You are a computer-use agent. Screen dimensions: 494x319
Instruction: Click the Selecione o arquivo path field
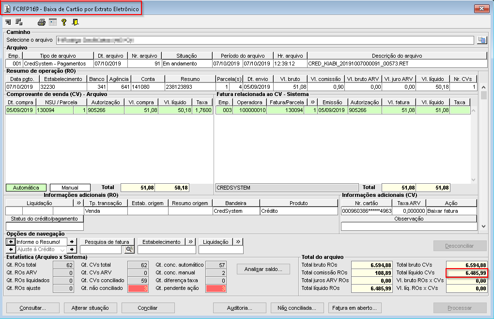[x=265, y=40]
